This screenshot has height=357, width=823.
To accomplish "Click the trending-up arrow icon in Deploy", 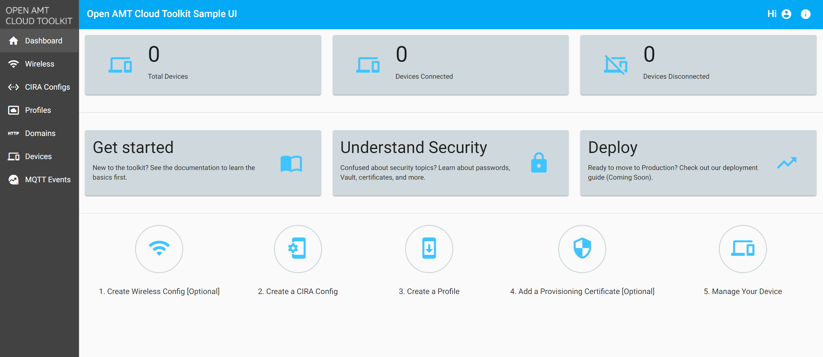I will coord(787,163).
